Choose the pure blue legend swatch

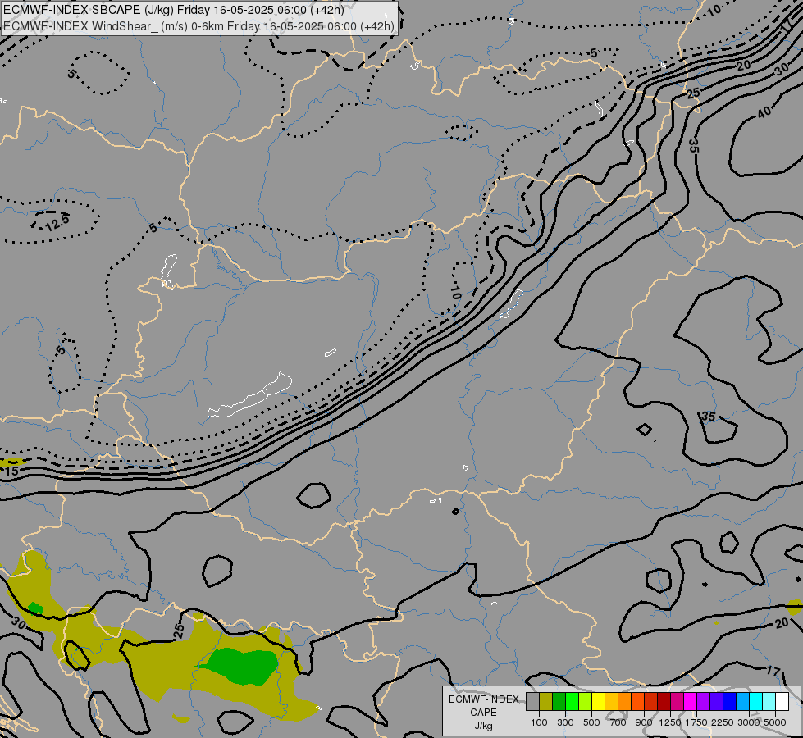click(x=730, y=702)
